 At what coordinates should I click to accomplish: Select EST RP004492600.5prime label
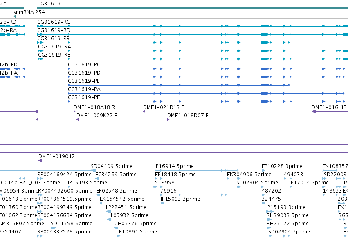[65, 191]
